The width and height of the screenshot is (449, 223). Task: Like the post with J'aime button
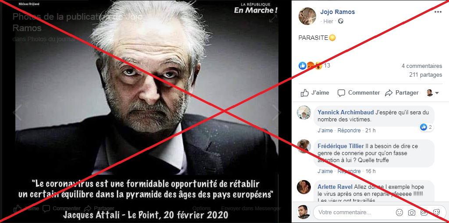click(x=315, y=93)
